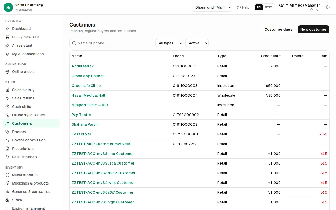
Task: Go to Generics & companies
Action: pos(31,192)
